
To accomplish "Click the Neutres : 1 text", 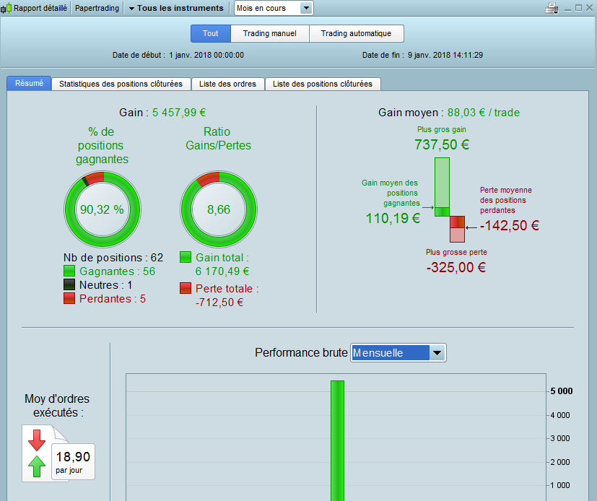I will click(x=106, y=285).
